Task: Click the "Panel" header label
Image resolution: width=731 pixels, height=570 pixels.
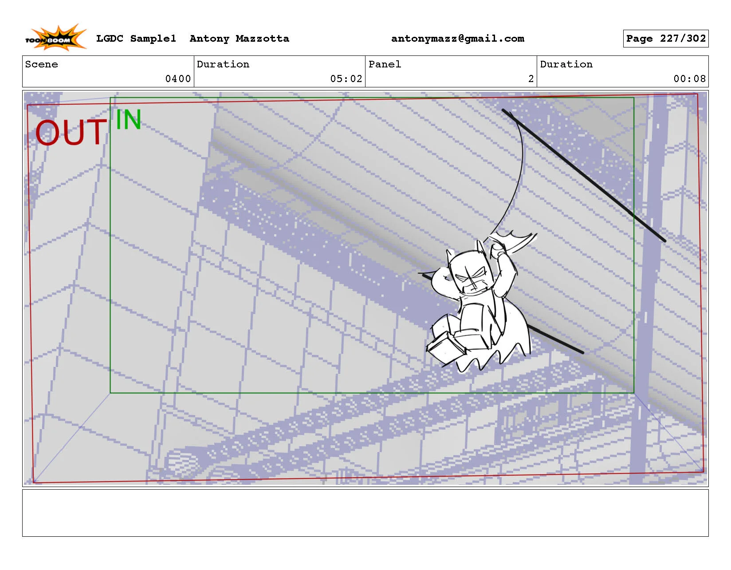Action: coord(385,64)
